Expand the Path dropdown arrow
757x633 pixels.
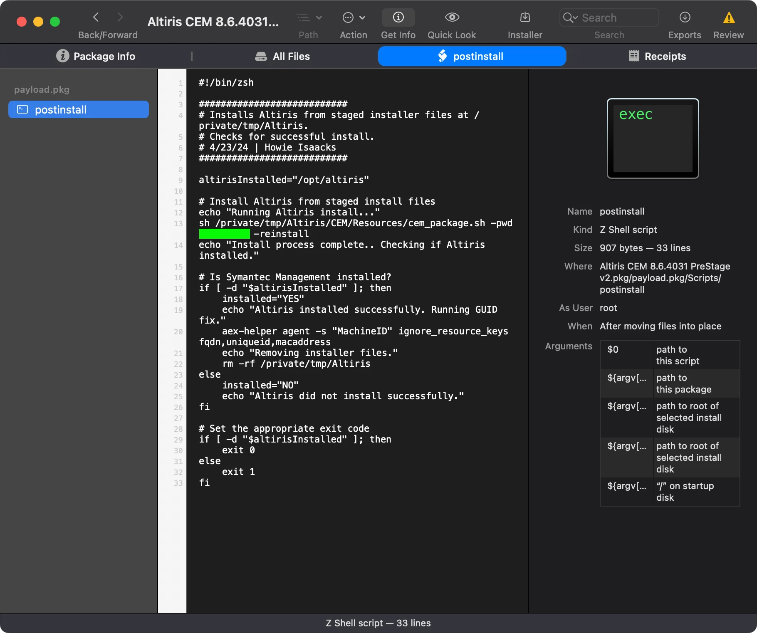[319, 17]
